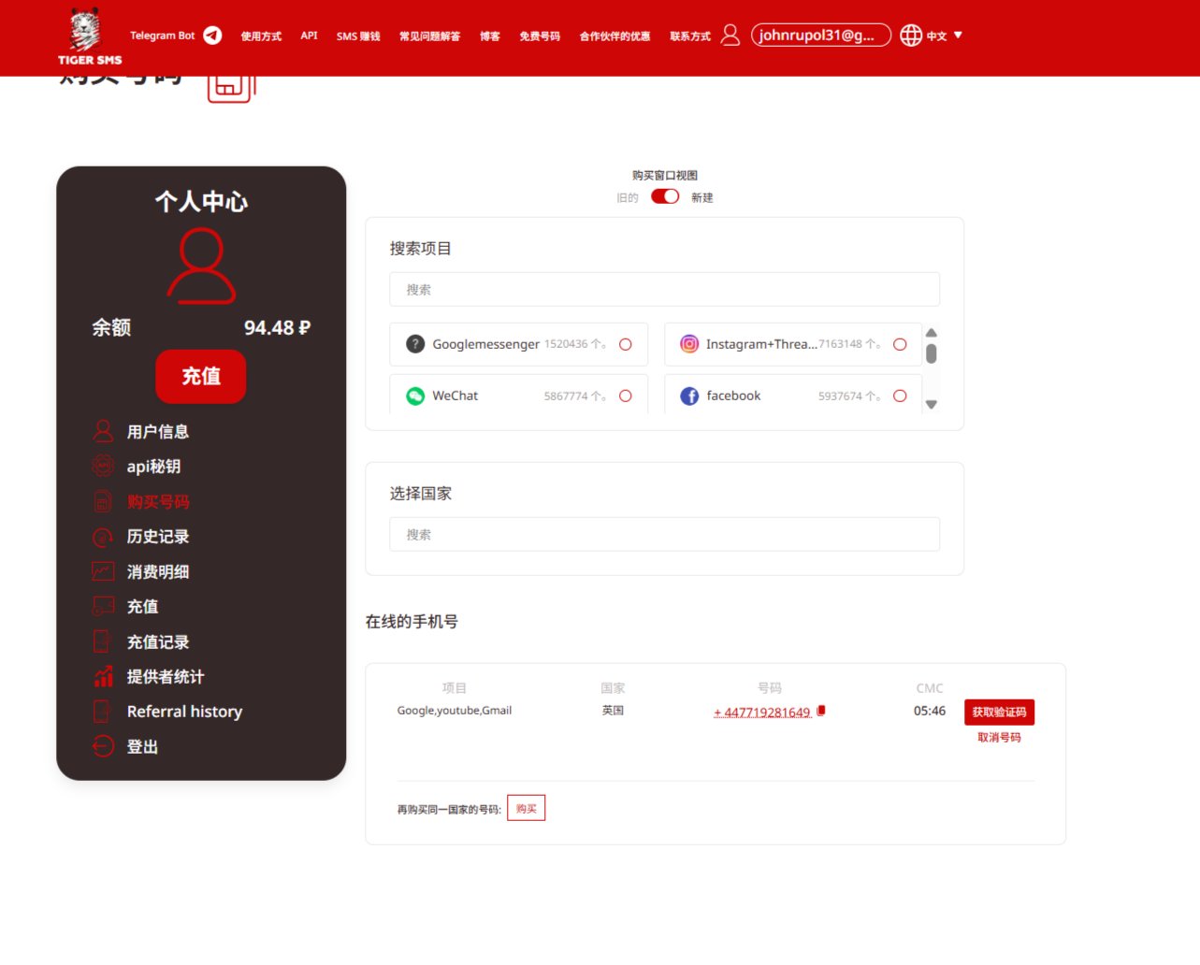Open 常见问题解答 in the navigation
This screenshot has height=965, width=1200.
pos(430,36)
